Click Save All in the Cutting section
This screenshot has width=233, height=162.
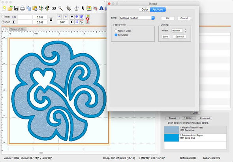point(180,37)
